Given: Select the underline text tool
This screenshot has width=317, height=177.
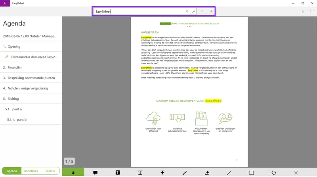Looking at the screenshot, I should pos(140,172).
